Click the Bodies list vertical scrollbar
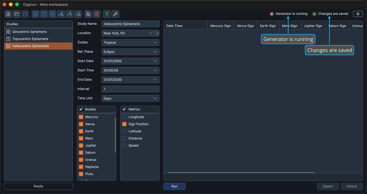Screen dimensions: 367x194 point(115,135)
